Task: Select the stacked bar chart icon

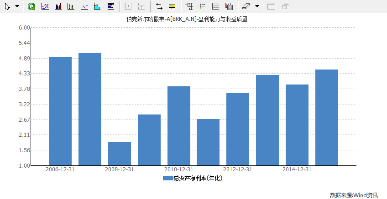Action: tap(71, 6)
